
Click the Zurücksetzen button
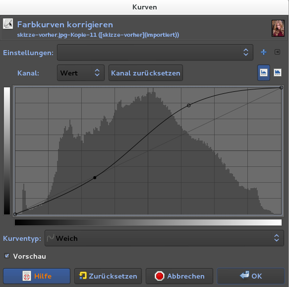click(x=108, y=276)
